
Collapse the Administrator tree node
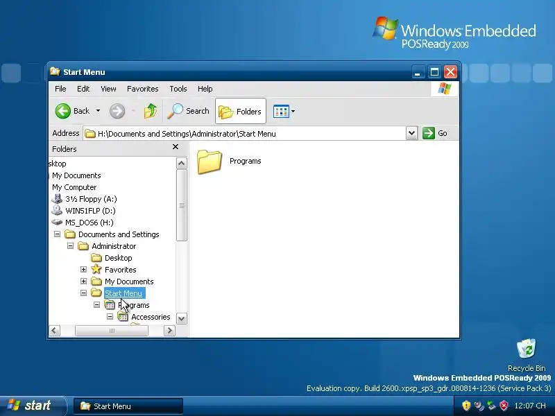pos(70,245)
